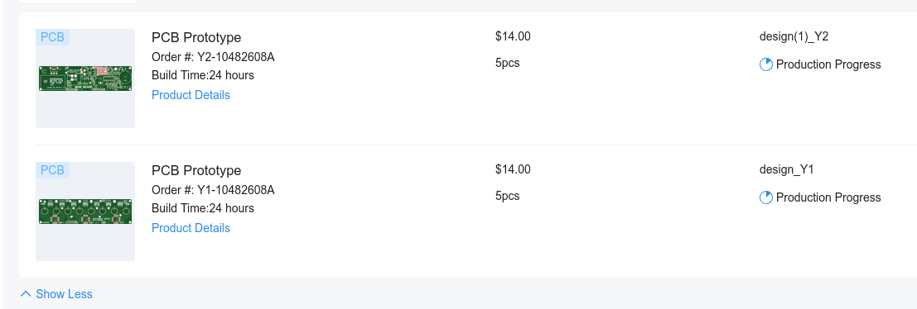Select the first PCB Prototype title

point(196,37)
